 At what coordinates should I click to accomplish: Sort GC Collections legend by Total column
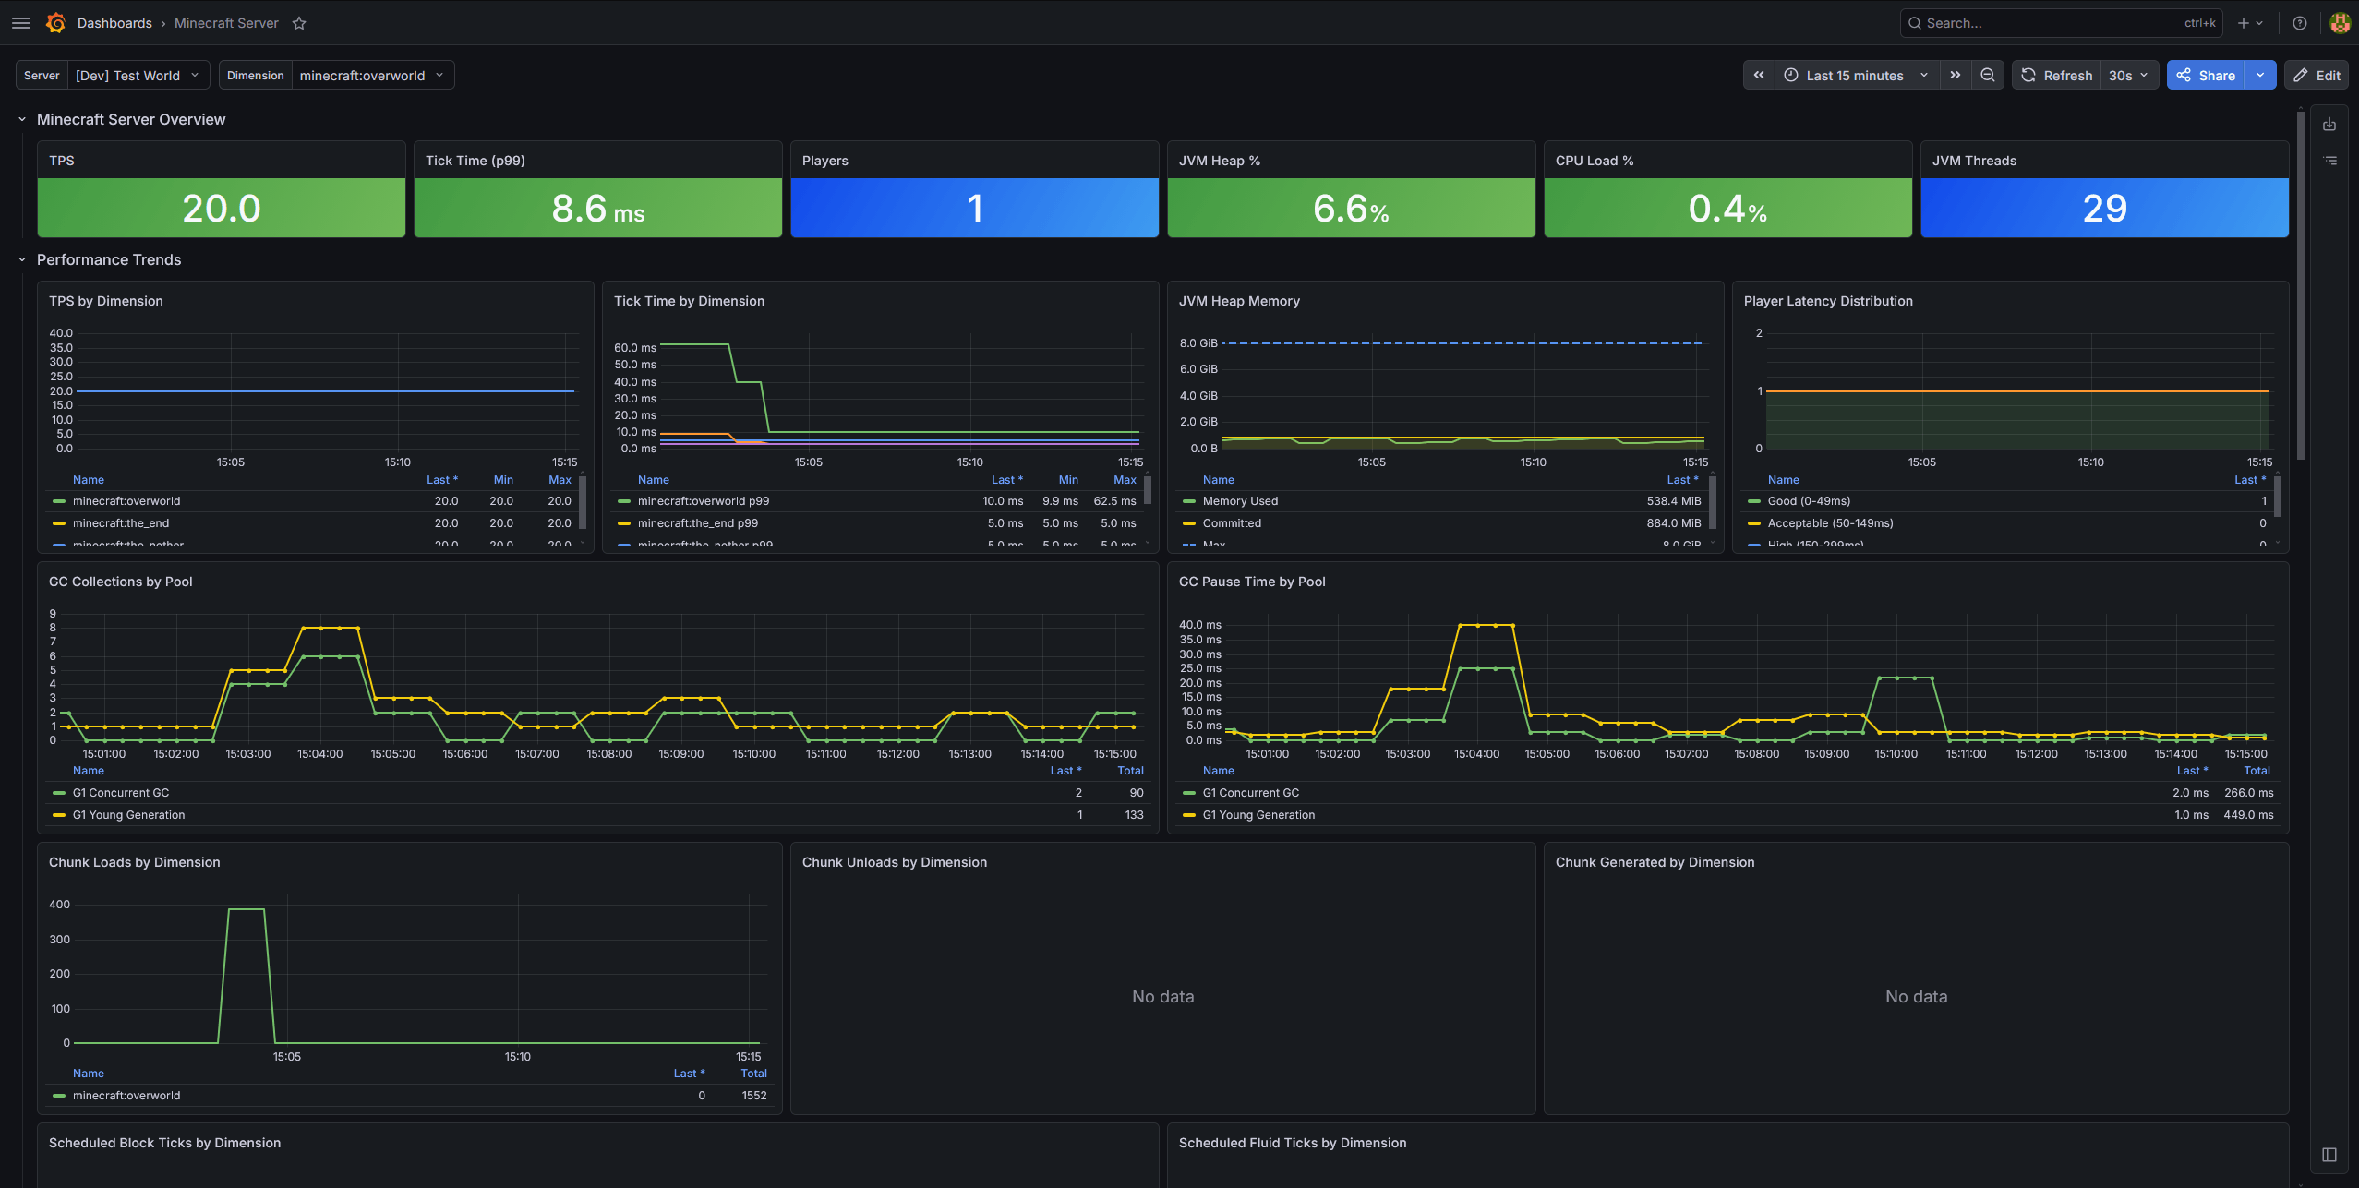click(1130, 771)
